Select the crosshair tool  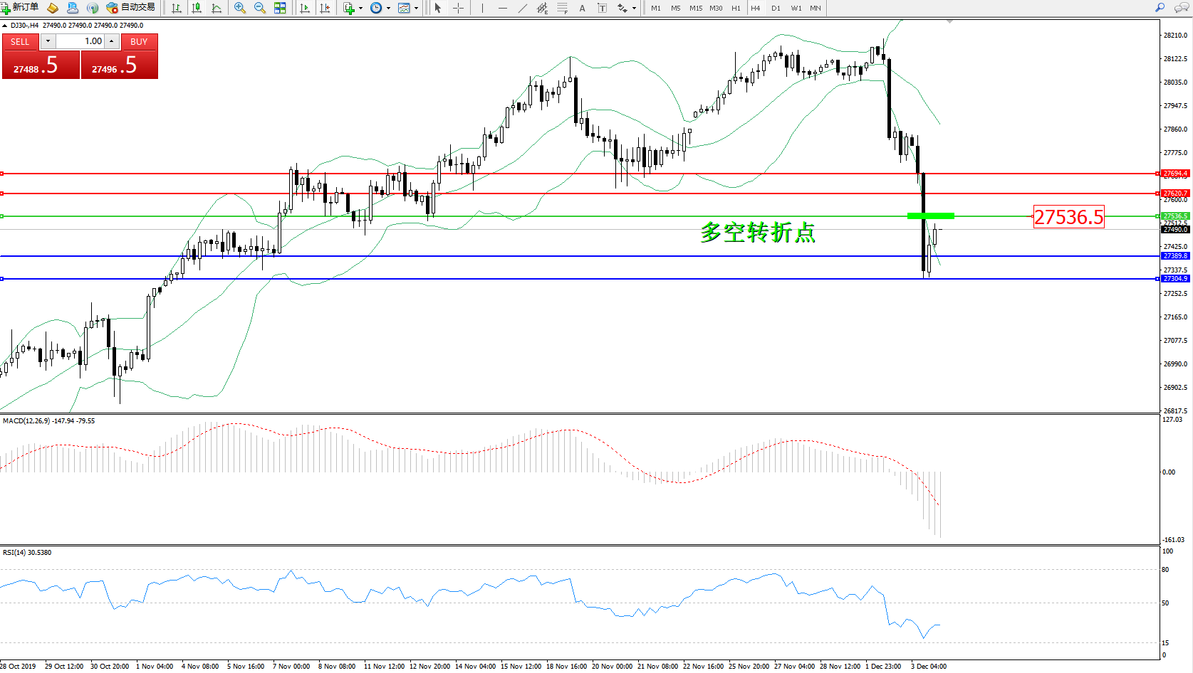point(458,8)
